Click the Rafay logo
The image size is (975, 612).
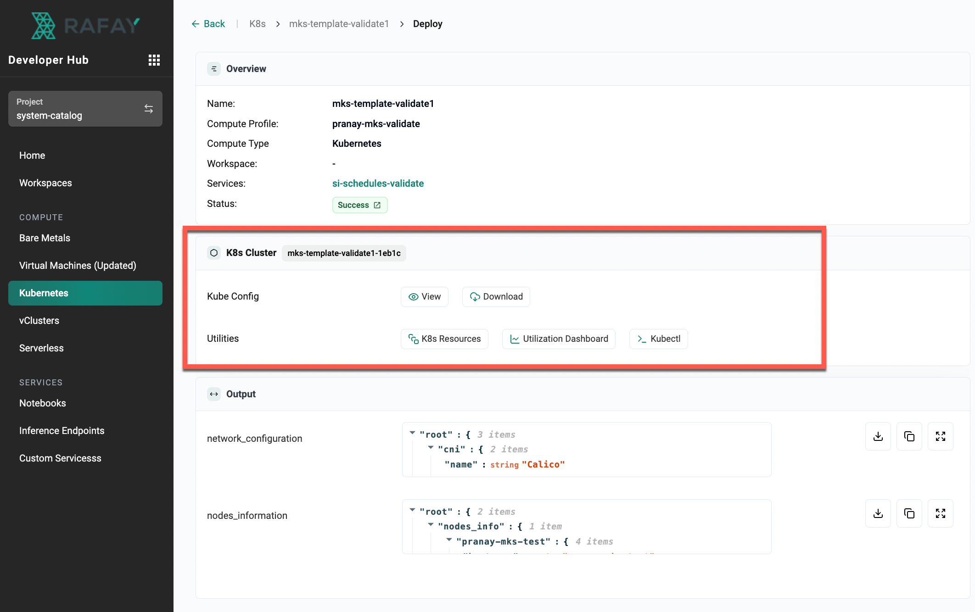(x=85, y=26)
